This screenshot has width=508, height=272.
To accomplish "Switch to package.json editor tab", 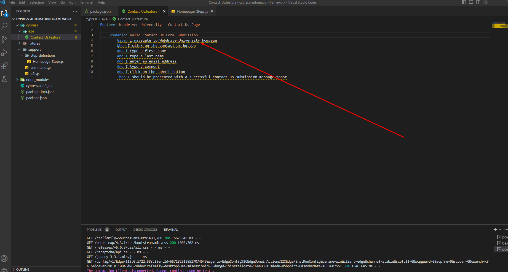I will (x=100, y=11).
